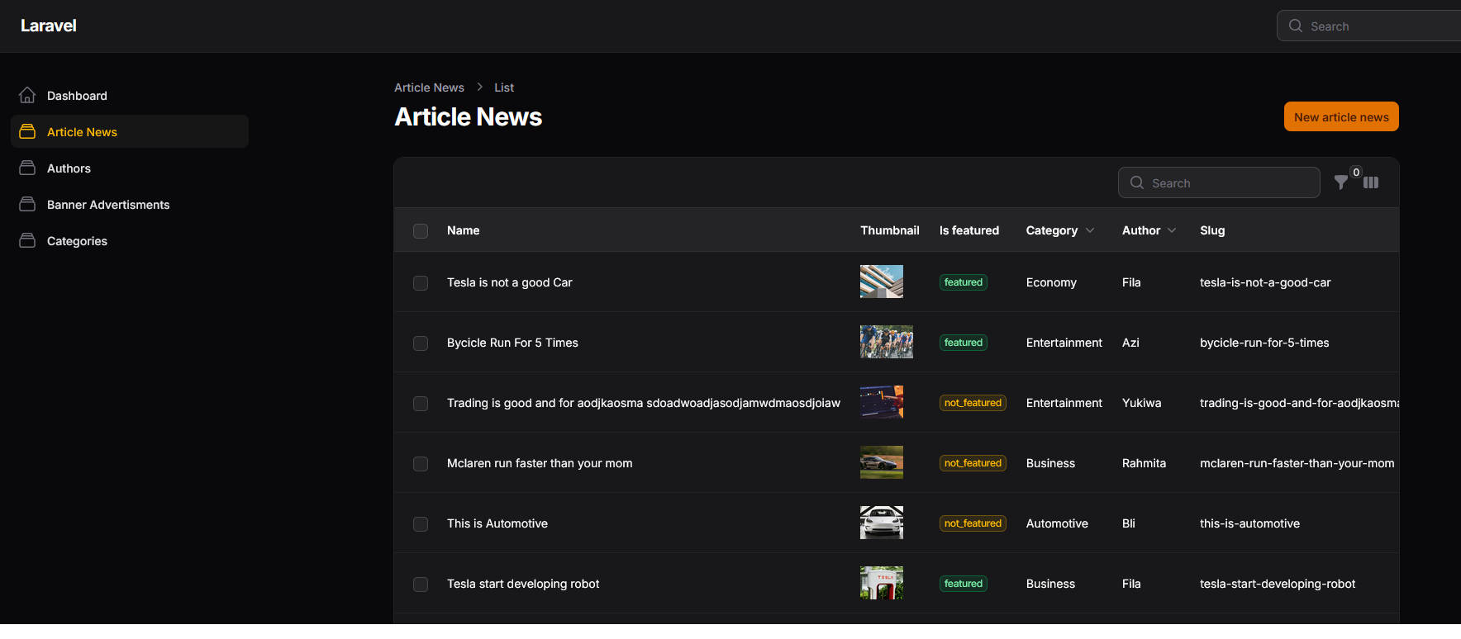The width and height of the screenshot is (1461, 639).
Task: Click the Banner Advertisments sidebar icon
Action: click(x=27, y=205)
